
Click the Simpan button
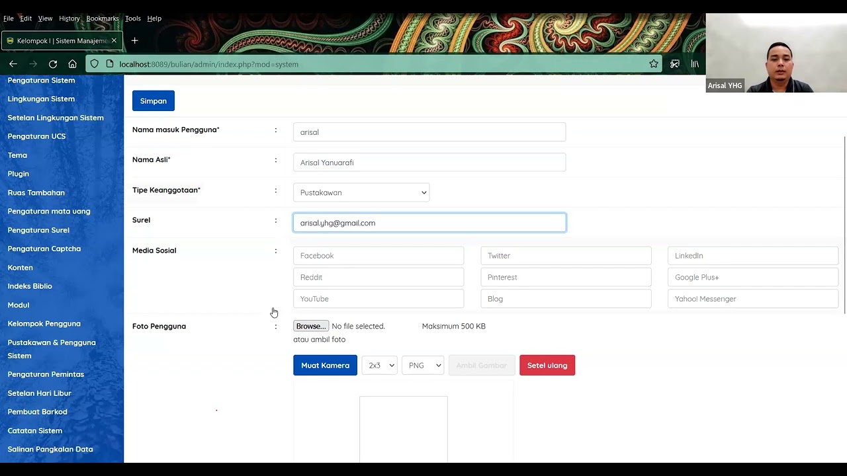click(154, 101)
